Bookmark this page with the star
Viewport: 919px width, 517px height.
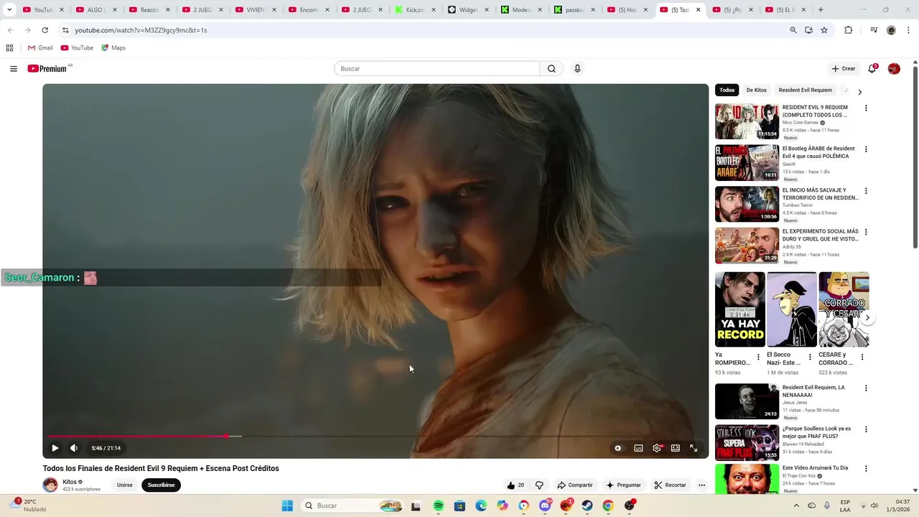coord(824,30)
